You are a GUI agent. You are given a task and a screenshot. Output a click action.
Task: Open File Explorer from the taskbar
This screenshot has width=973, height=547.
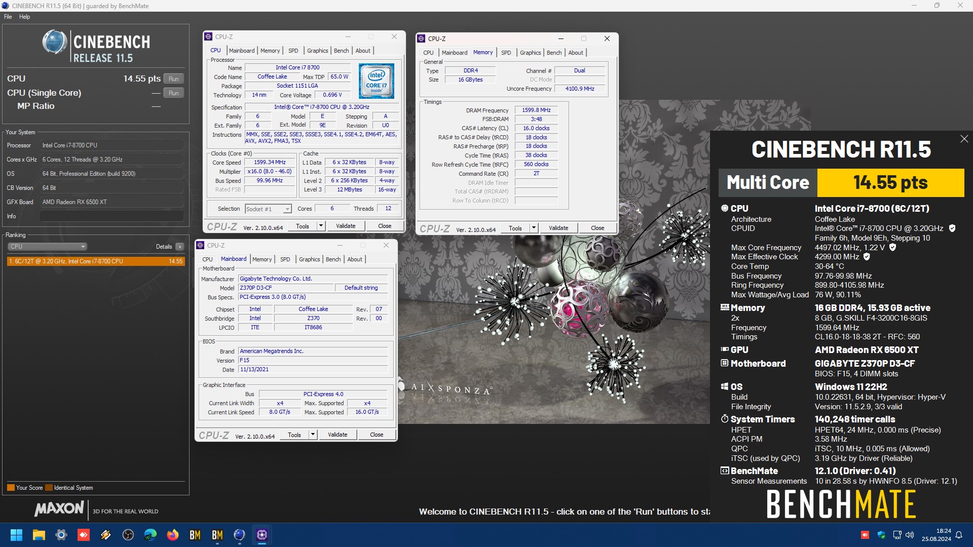click(39, 535)
